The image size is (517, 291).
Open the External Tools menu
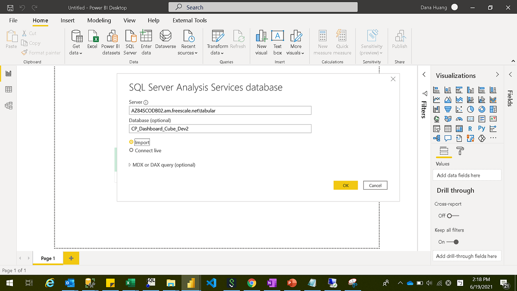click(x=190, y=20)
